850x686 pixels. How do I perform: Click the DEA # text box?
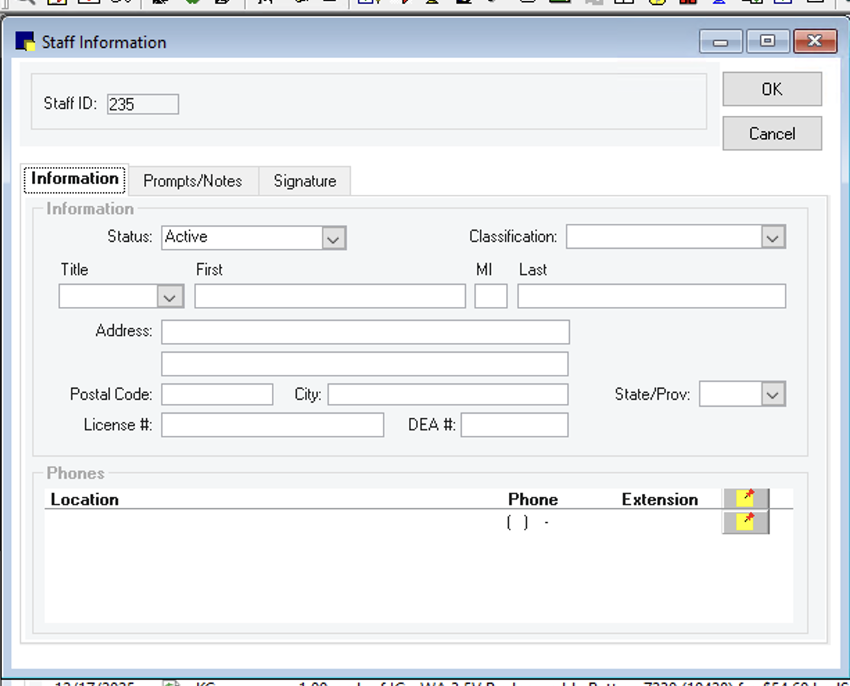tap(514, 425)
